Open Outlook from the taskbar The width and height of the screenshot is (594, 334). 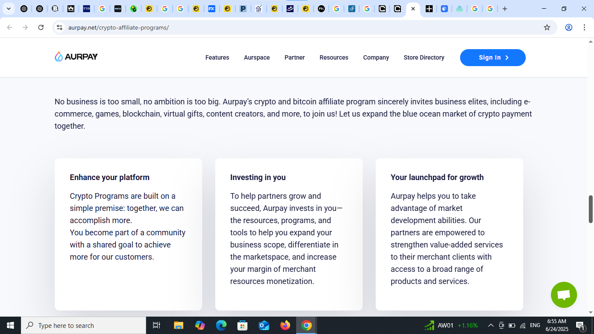click(x=264, y=325)
